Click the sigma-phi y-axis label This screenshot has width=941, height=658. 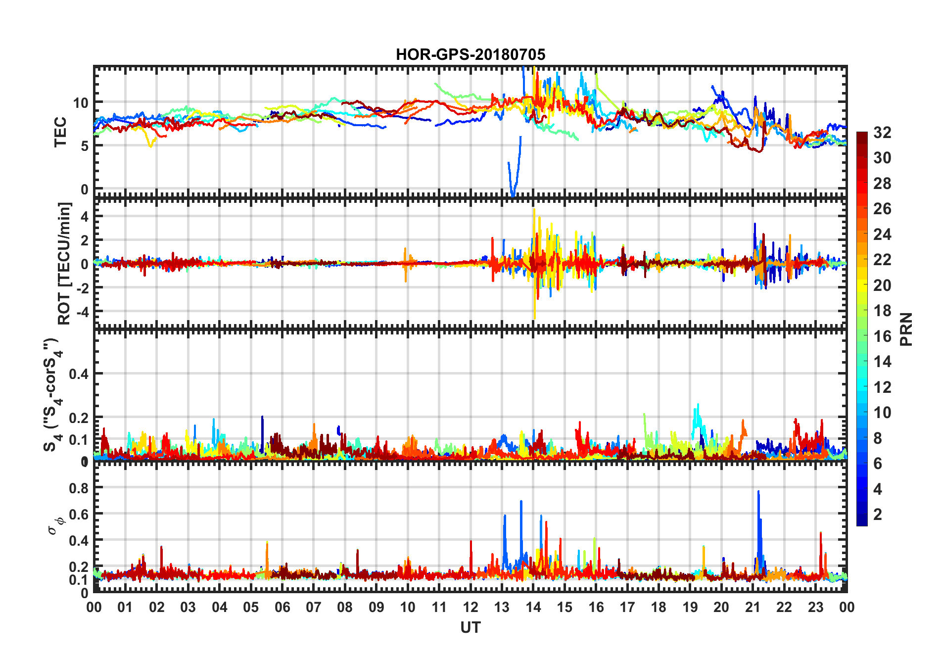56,525
